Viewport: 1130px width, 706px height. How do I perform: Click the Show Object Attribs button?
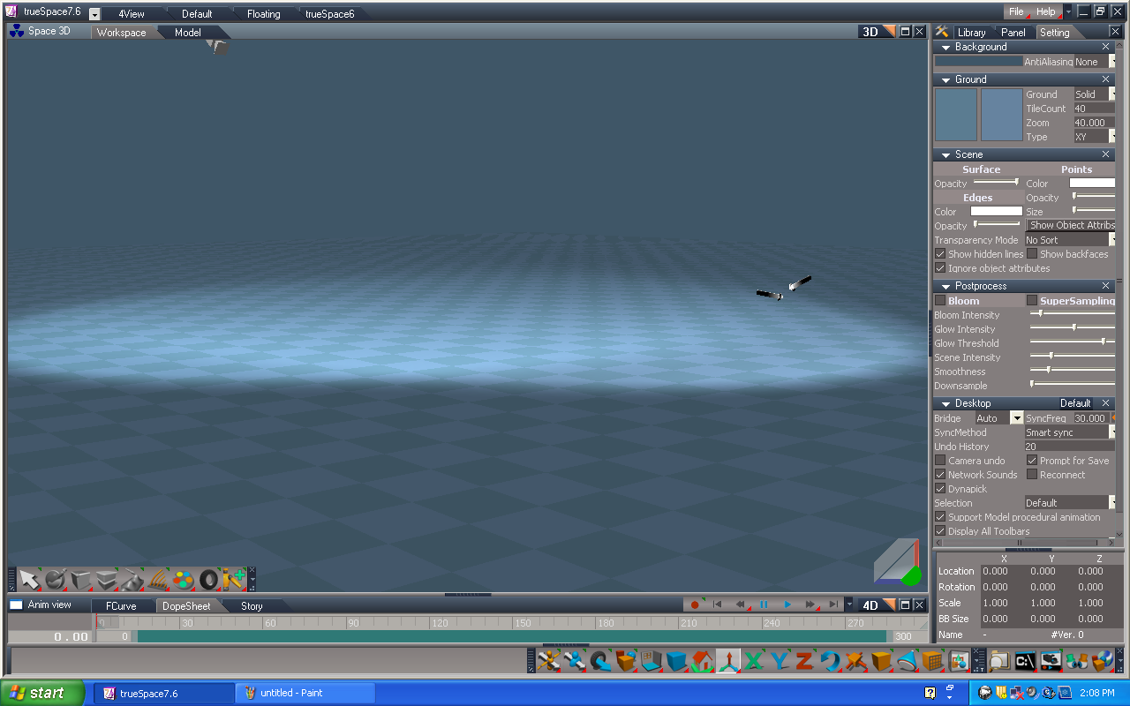pyautogui.click(x=1071, y=225)
